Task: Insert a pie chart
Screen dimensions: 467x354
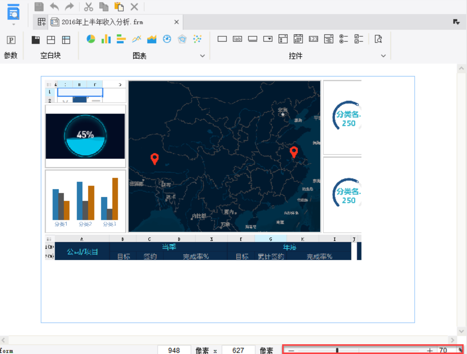Action: pos(91,39)
